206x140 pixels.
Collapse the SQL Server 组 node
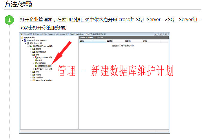(25, 43)
